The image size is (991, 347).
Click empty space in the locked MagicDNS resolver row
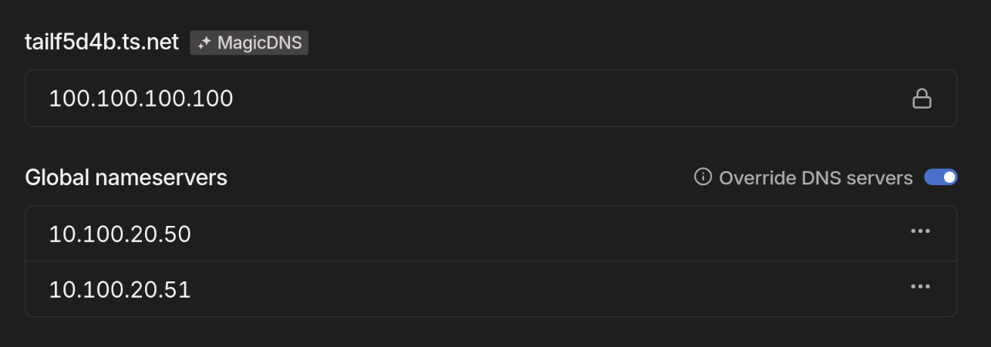pos(571,99)
